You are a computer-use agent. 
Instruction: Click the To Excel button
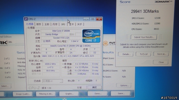click(143, 54)
